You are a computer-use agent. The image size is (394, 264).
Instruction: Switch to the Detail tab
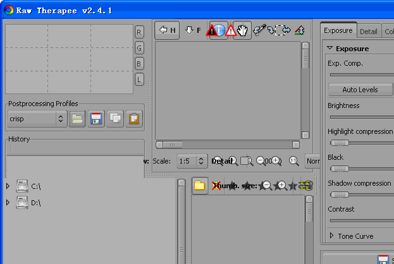click(369, 31)
